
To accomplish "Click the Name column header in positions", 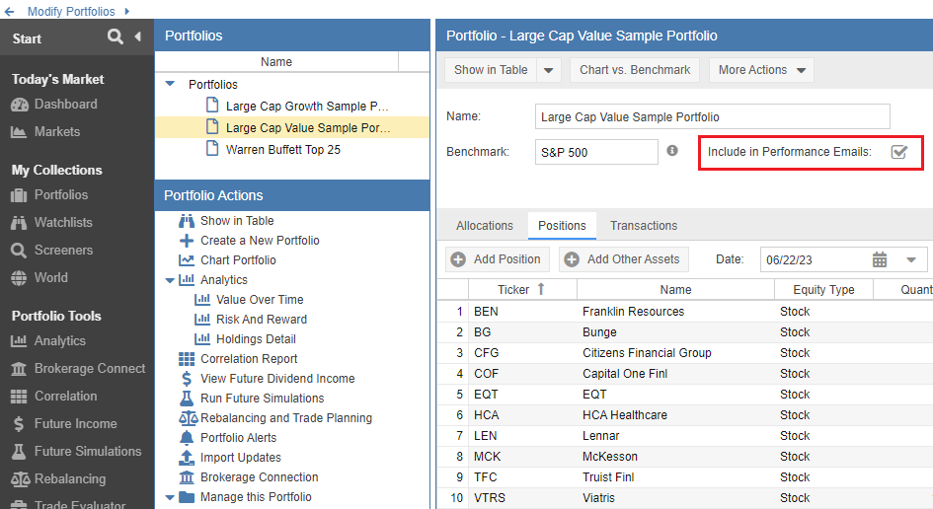I will (x=675, y=290).
